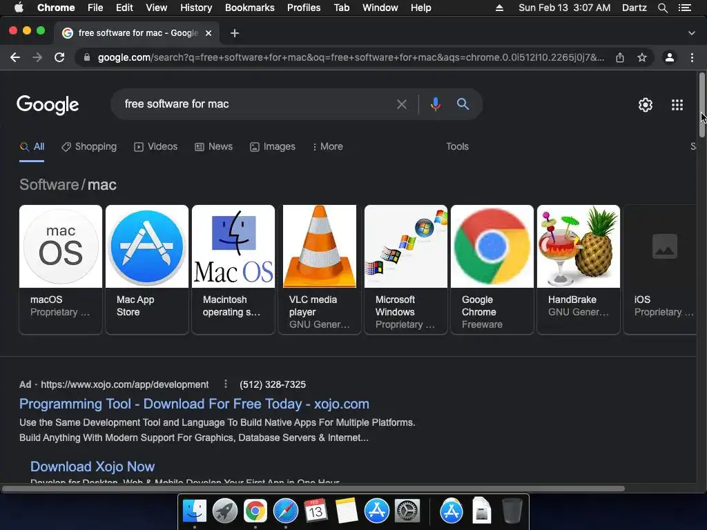The image size is (707, 530).
Task: Open Spotlight search in menu bar
Action: [x=662, y=8]
